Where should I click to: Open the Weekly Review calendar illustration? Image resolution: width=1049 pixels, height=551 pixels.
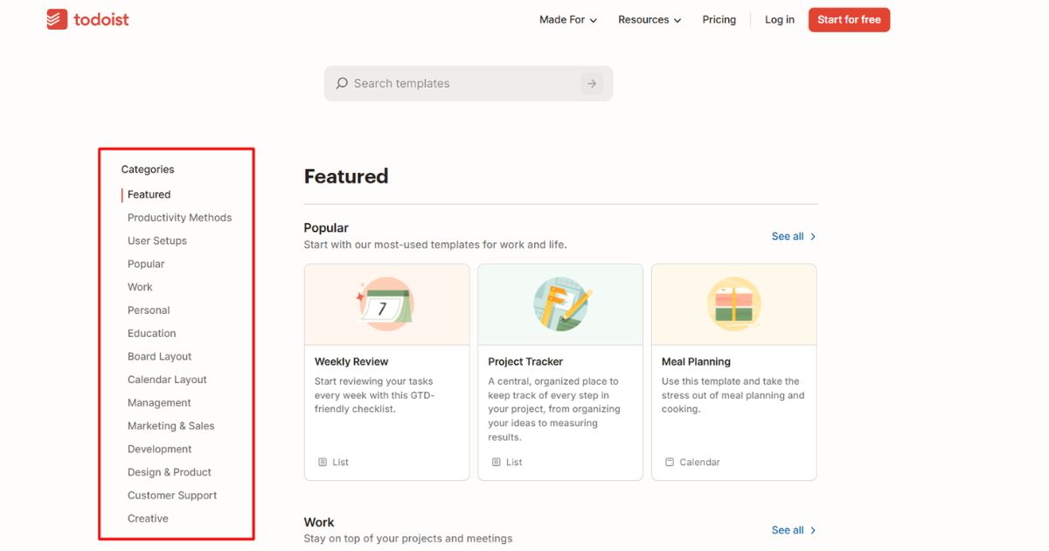click(386, 304)
